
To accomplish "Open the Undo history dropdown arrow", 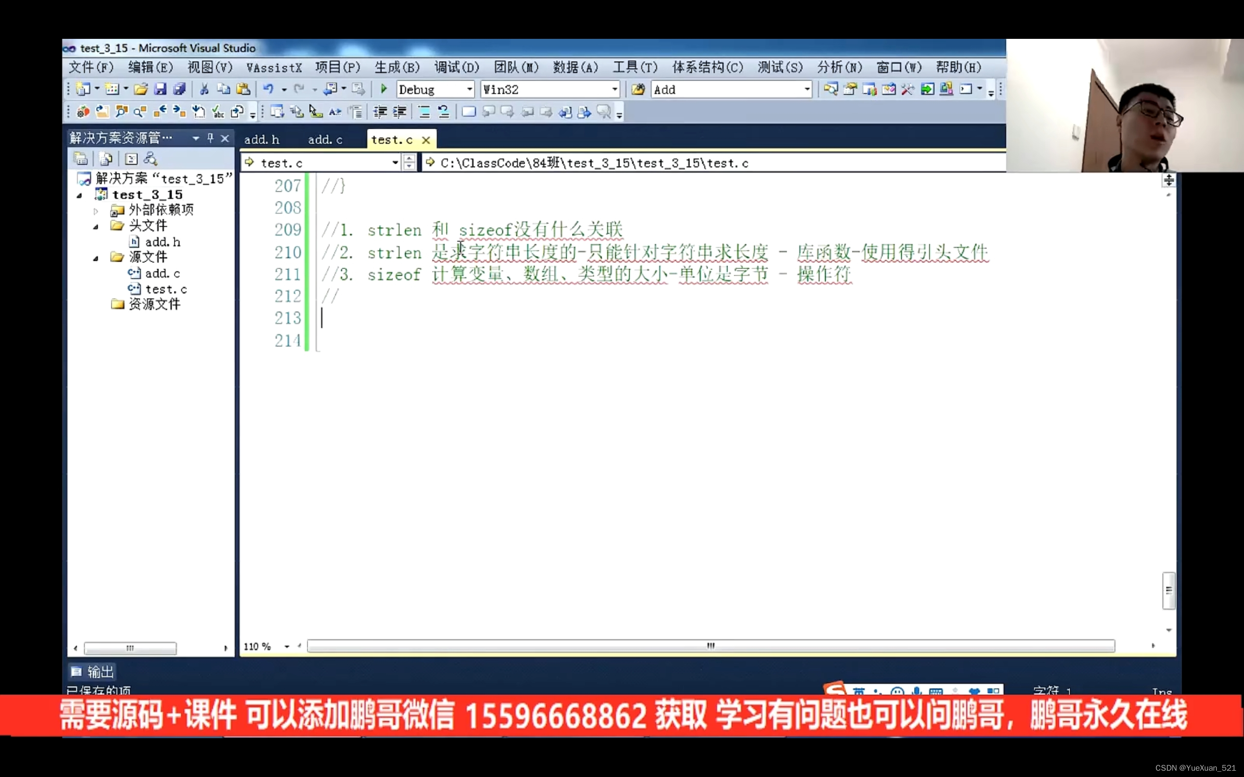I will tap(284, 90).
